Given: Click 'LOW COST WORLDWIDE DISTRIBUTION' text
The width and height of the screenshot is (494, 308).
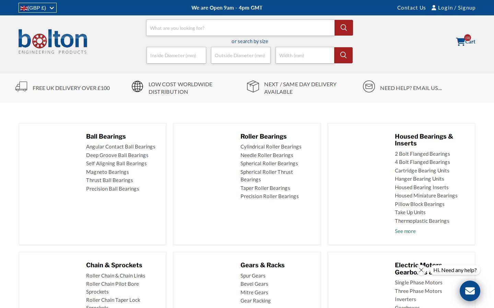Looking at the screenshot, I should 180,88.
